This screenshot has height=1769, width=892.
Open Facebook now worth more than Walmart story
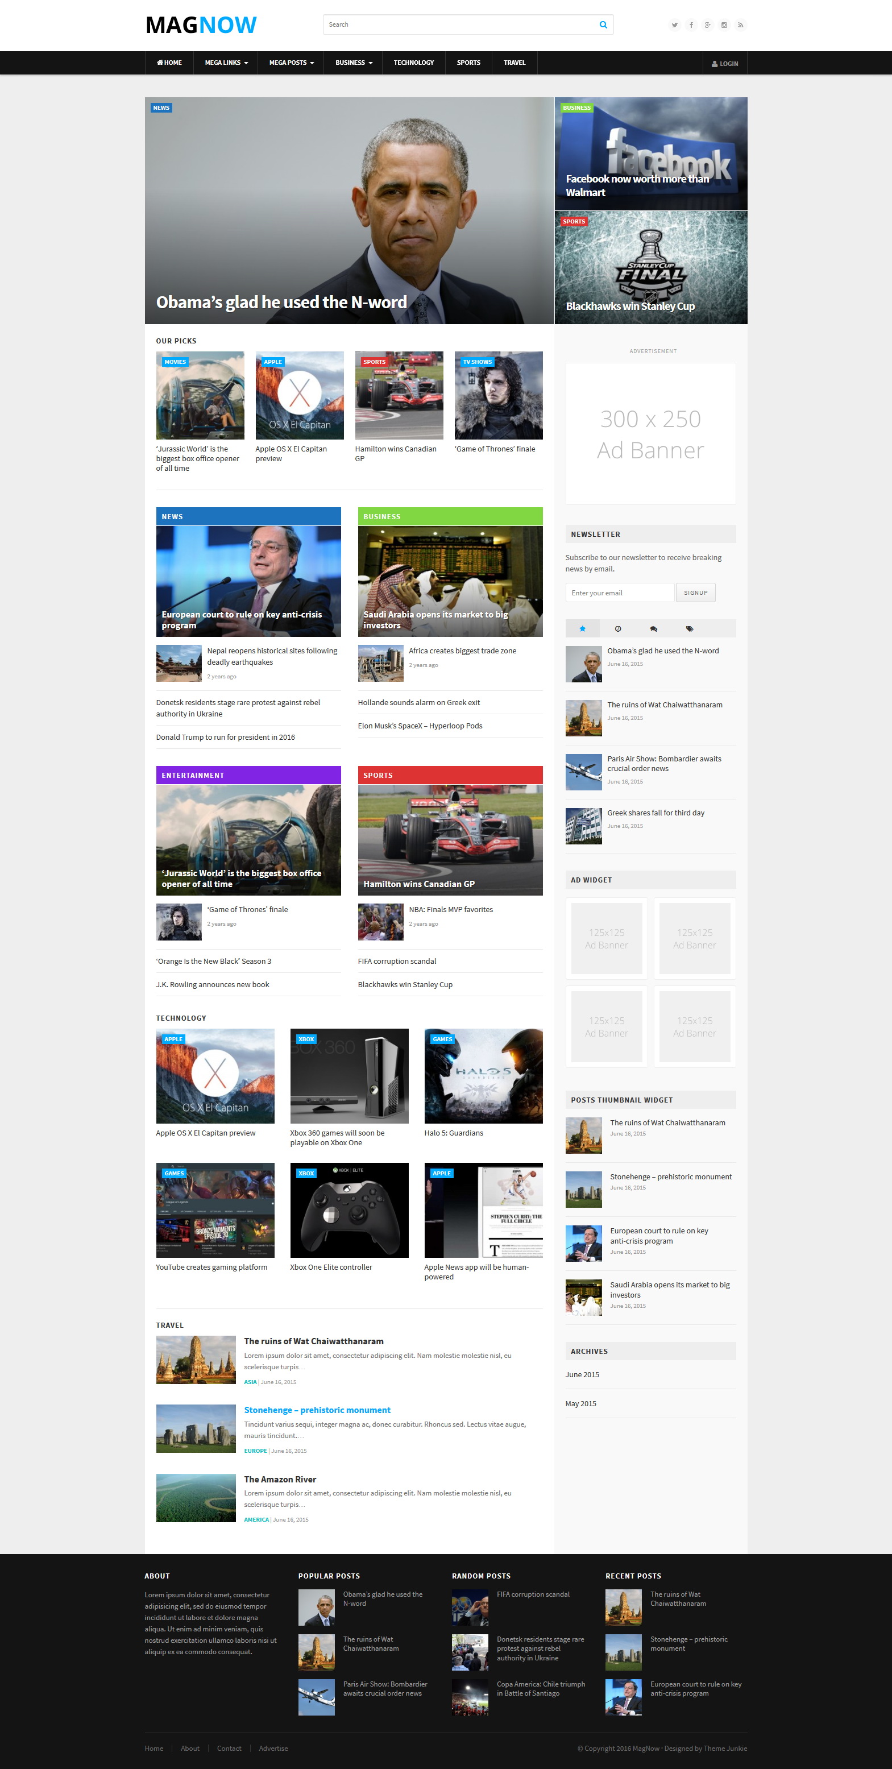pyautogui.click(x=637, y=185)
